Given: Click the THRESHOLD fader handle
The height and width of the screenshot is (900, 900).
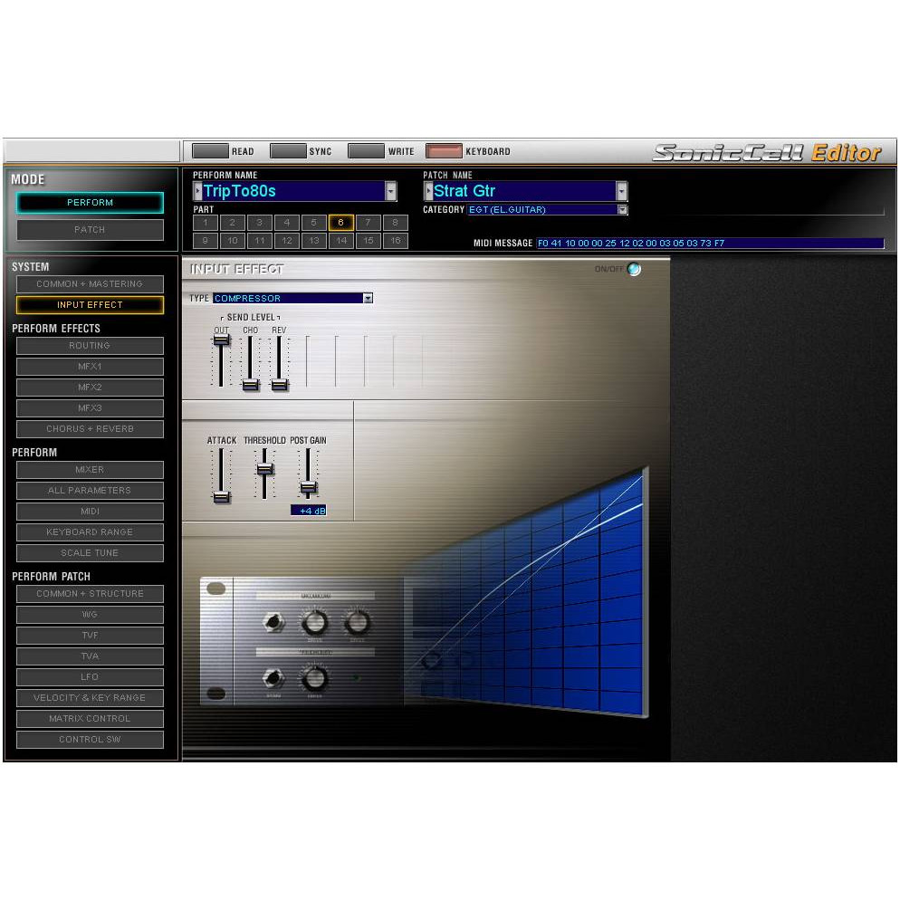Looking at the screenshot, I should click(x=264, y=469).
